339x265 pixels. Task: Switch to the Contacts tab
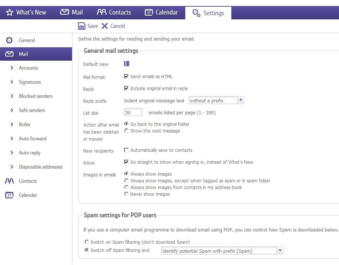coord(114,12)
